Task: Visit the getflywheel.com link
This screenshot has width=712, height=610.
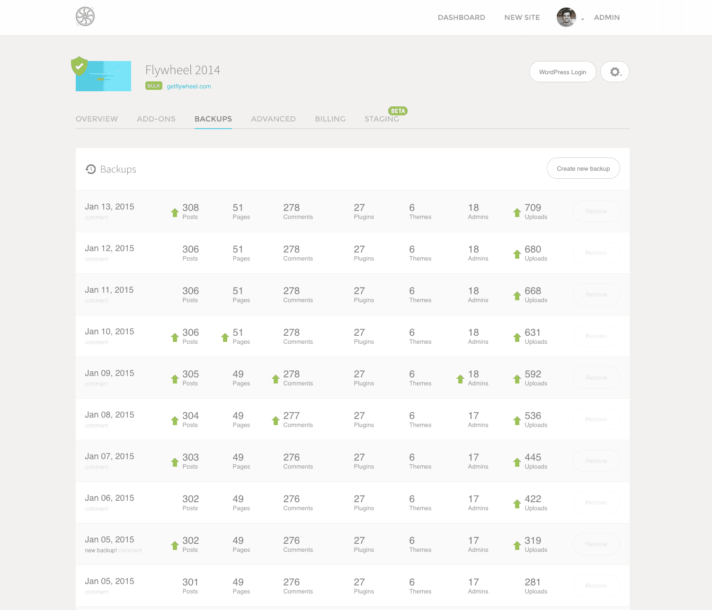Action: click(189, 86)
